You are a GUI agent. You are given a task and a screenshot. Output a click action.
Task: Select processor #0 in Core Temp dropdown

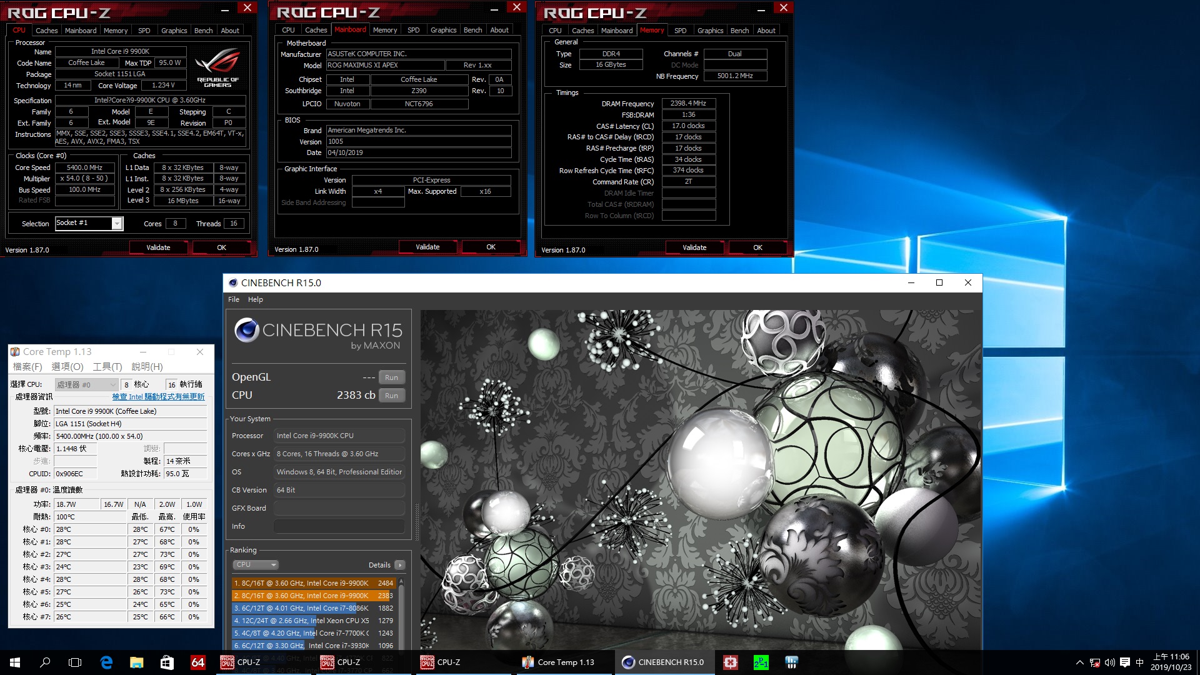(82, 384)
